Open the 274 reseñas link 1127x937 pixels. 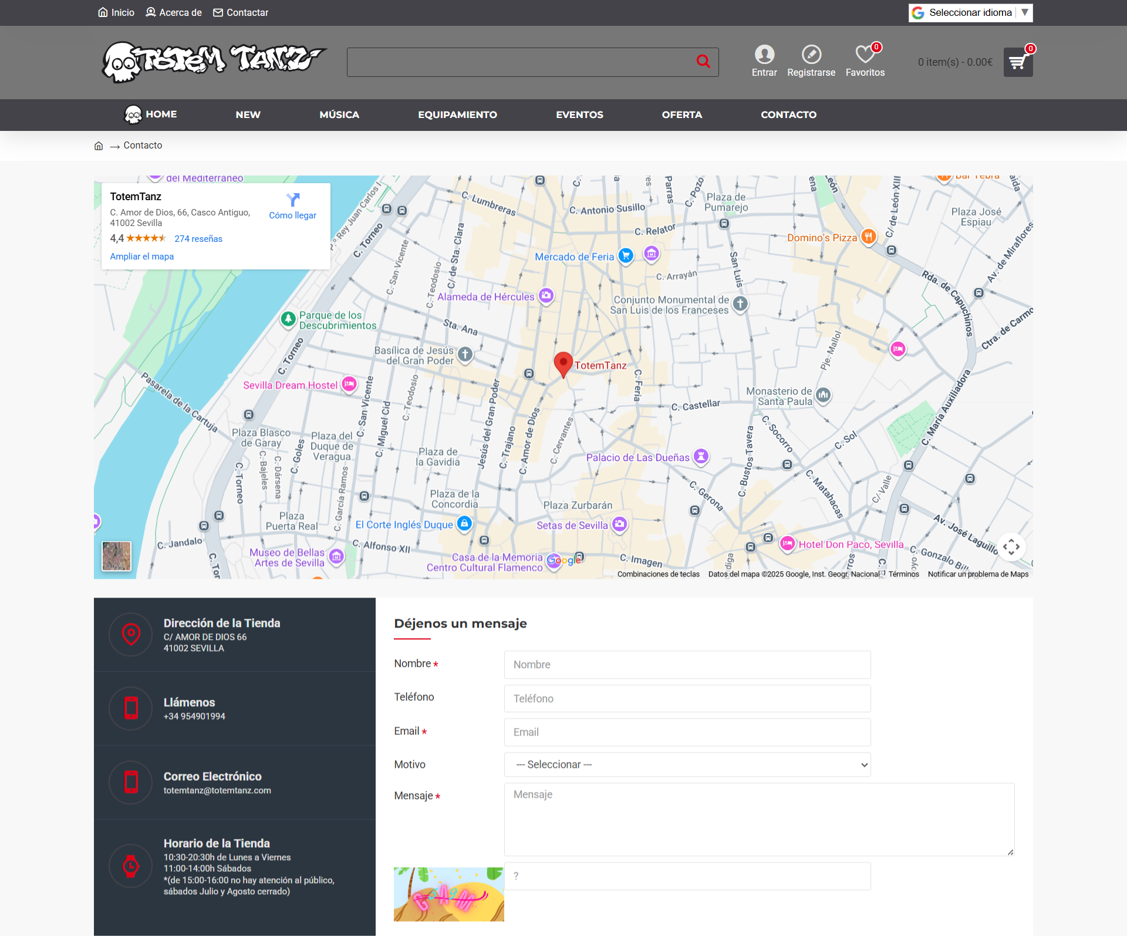[198, 239]
